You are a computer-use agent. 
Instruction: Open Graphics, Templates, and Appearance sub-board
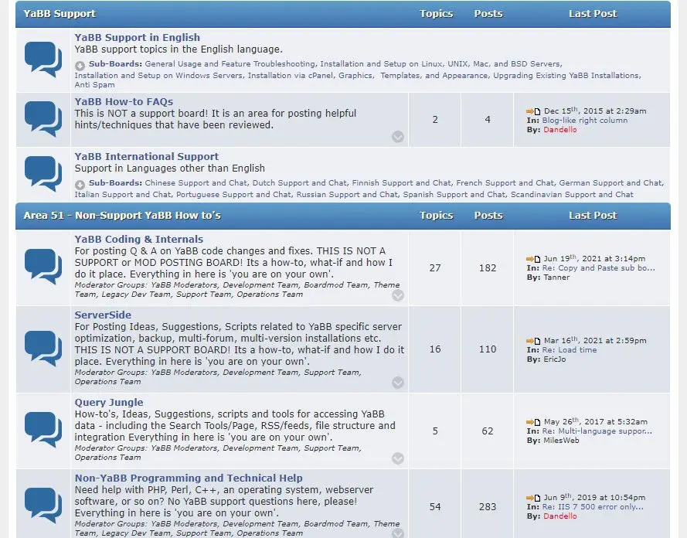coord(413,75)
